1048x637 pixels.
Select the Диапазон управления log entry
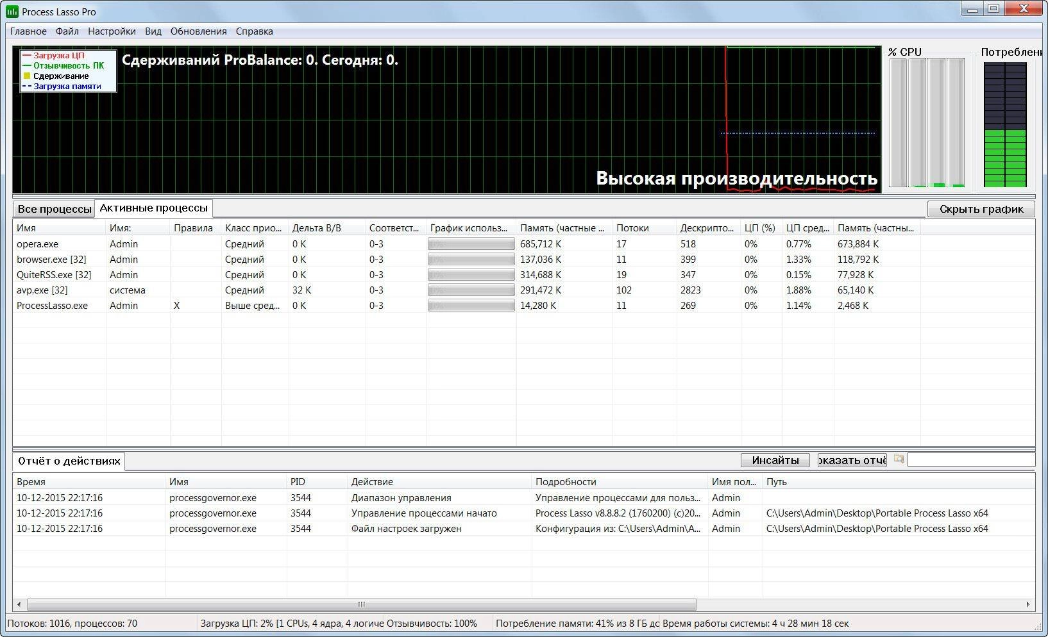tap(523, 497)
